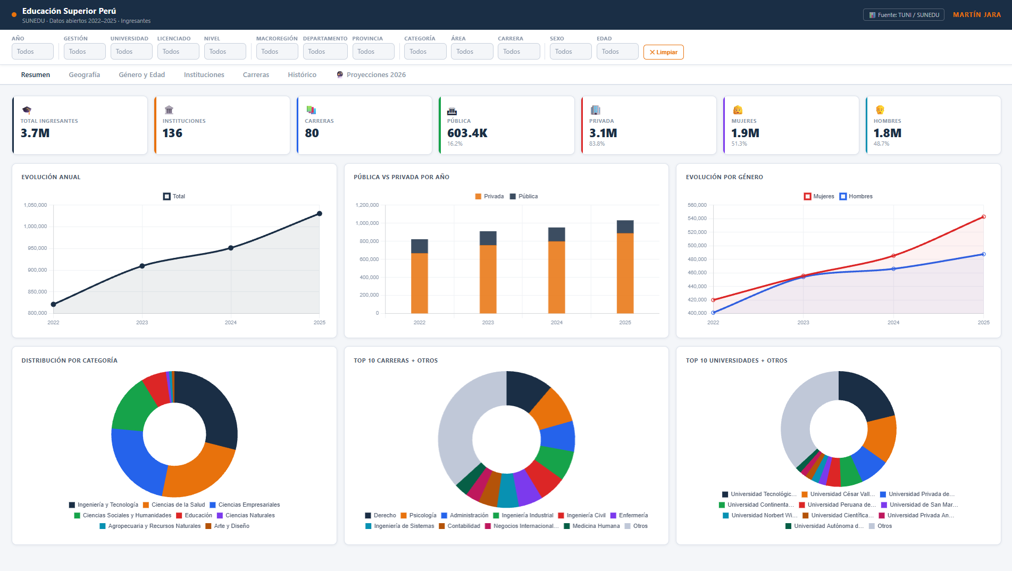Click the woman face icon above Mujeres

(738, 110)
